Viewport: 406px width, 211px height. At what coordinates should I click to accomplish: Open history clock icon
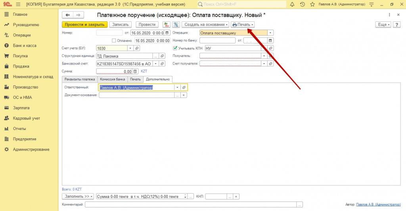click(302, 4)
